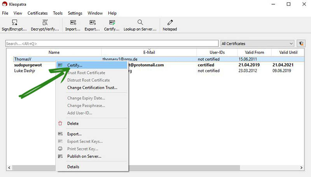The width and height of the screenshot is (311, 177).
Task: Click into the Search field
Action: click(112, 43)
